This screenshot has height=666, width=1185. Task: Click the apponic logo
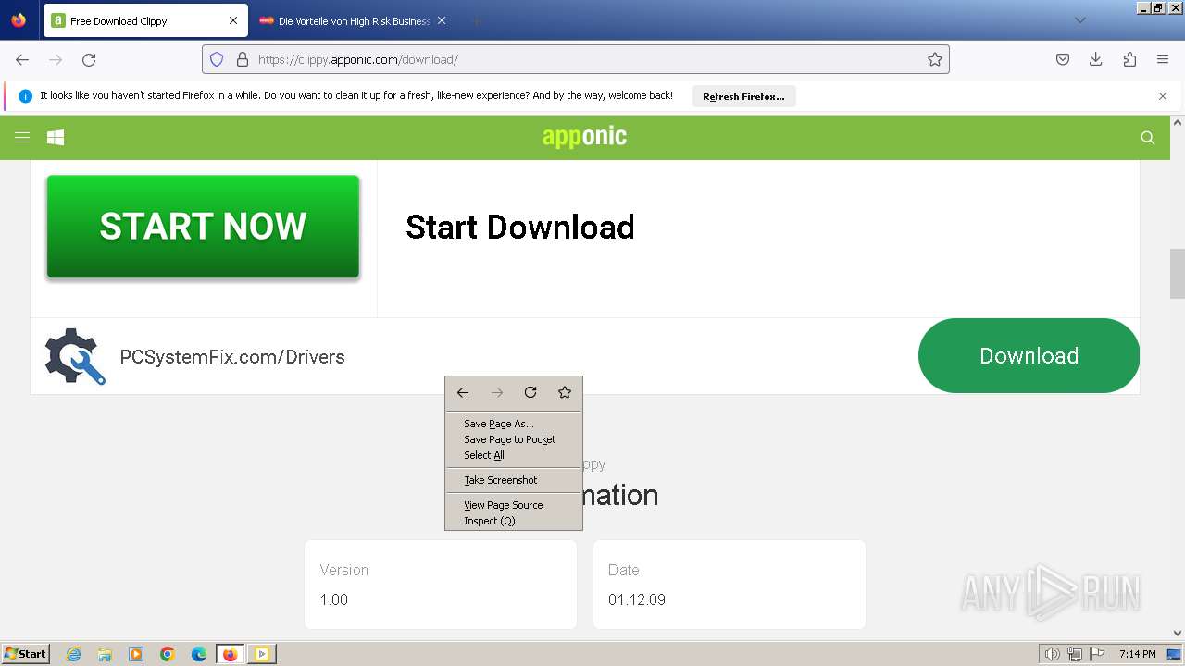point(584,137)
